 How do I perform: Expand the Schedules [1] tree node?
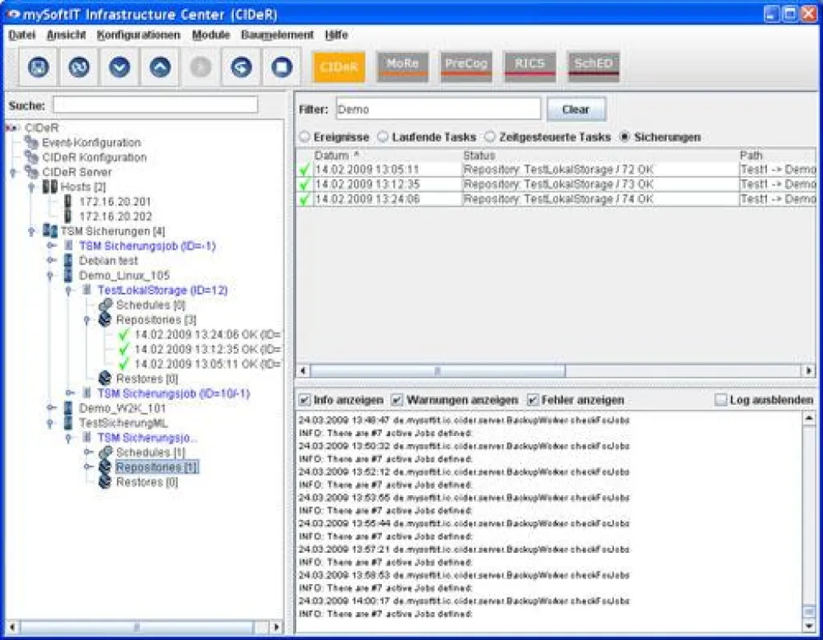click(88, 452)
